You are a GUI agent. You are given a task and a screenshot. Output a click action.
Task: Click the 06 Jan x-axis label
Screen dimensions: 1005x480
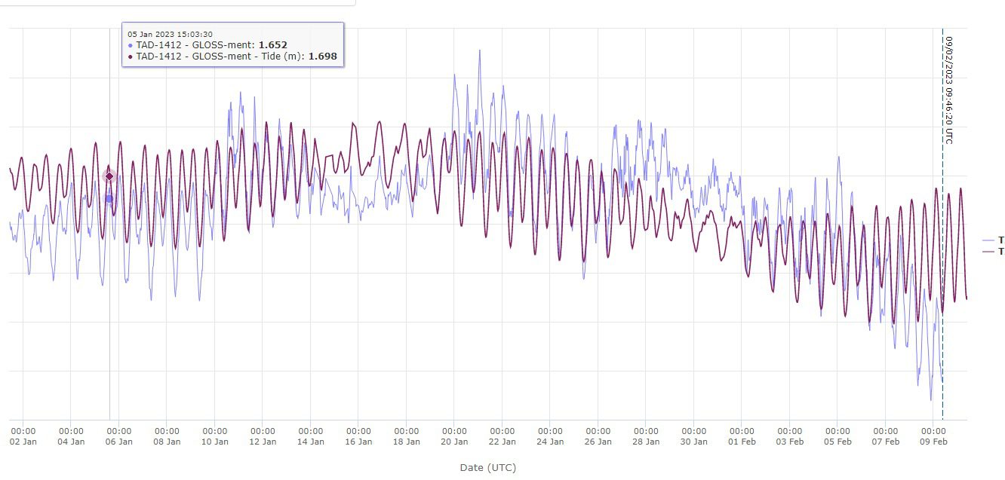coord(119,442)
